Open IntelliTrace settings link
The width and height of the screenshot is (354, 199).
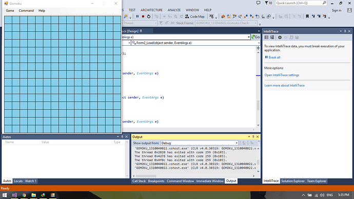tap(282, 75)
